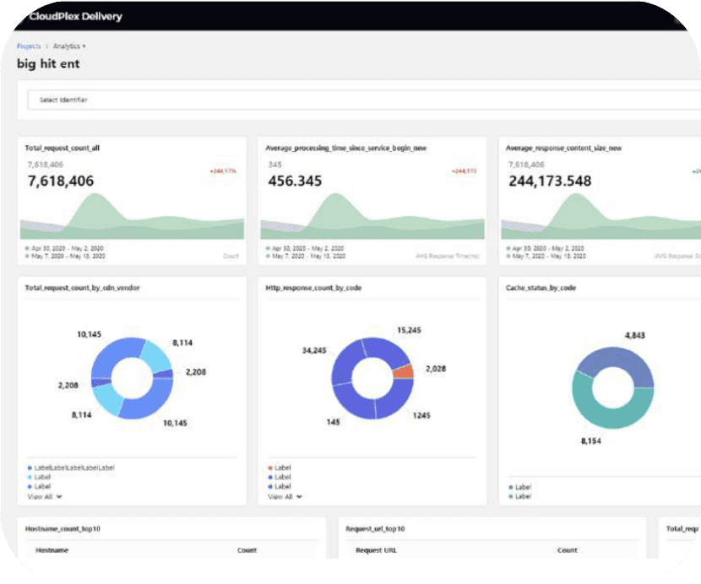Select the LabelLabelLabelLabelLabel legend entry

[71, 468]
